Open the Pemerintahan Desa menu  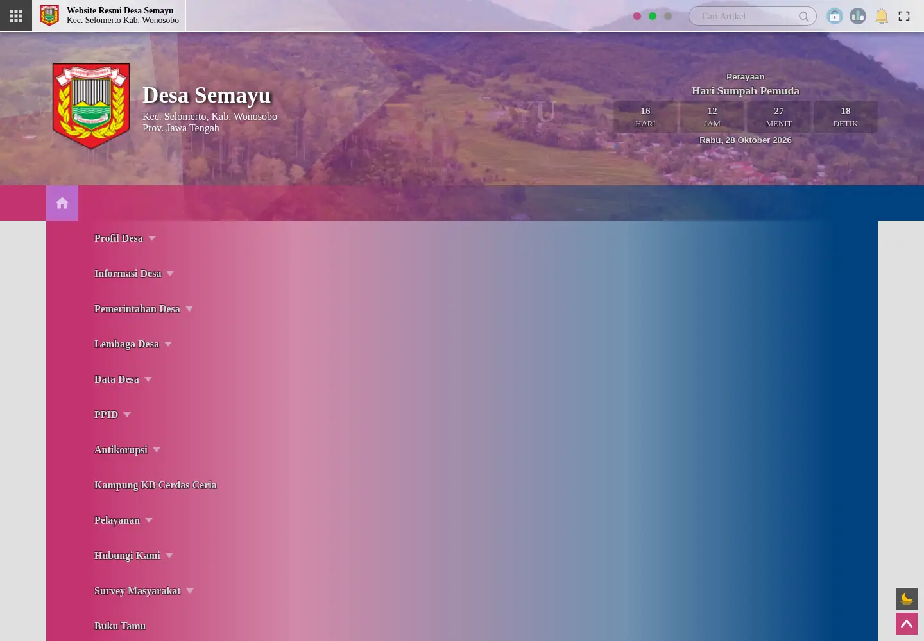click(137, 309)
